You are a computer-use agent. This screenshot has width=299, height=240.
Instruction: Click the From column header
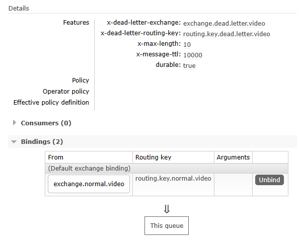[x=56, y=157]
